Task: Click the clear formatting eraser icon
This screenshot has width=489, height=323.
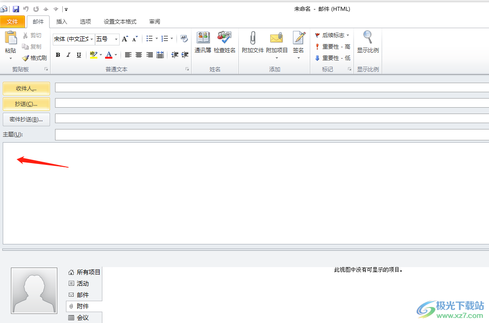Action: coord(184,39)
